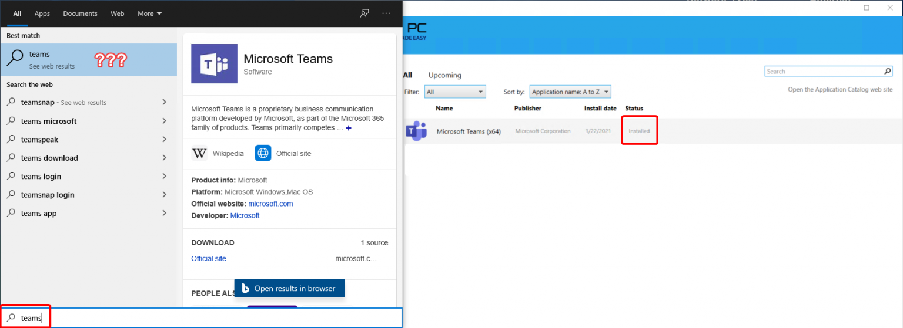Expand description with the plus icon
The width and height of the screenshot is (903, 328).
(x=349, y=128)
